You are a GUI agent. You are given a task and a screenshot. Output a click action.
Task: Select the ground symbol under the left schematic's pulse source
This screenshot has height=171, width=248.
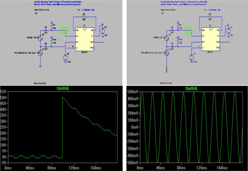(40, 66)
